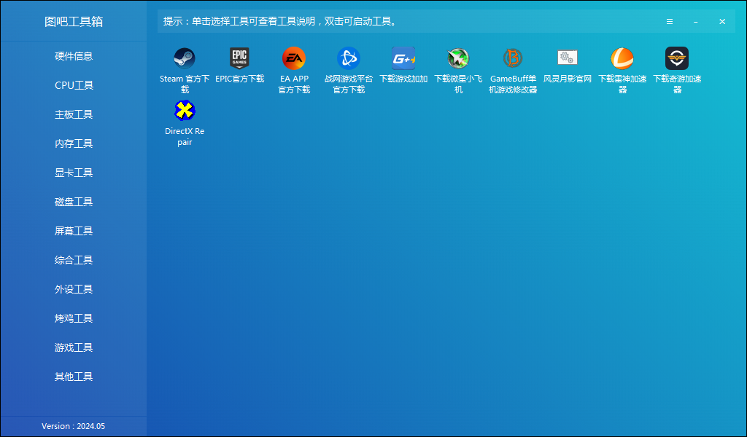Screen dimensions: 747x437
Task: Open 硬件信息 category
Action: coord(74,56)
